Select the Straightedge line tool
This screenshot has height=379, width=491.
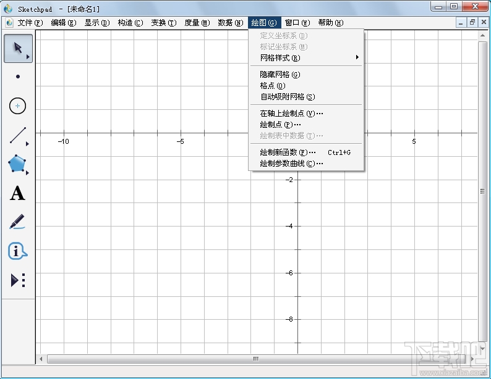(x=18, y=135)
